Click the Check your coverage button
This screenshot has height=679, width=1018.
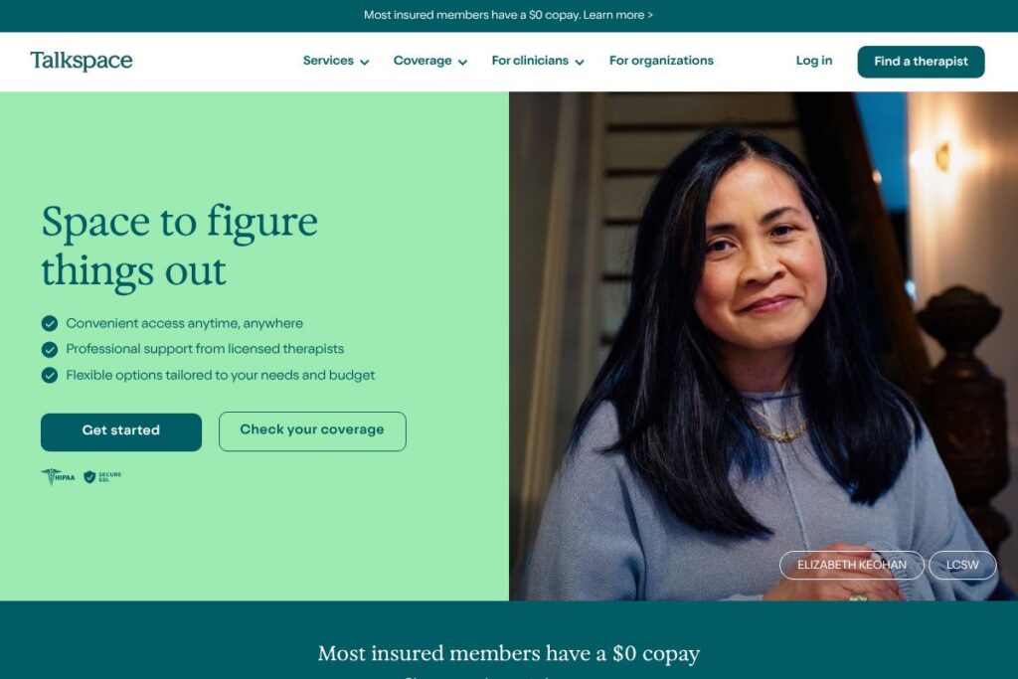click(312, 431)
